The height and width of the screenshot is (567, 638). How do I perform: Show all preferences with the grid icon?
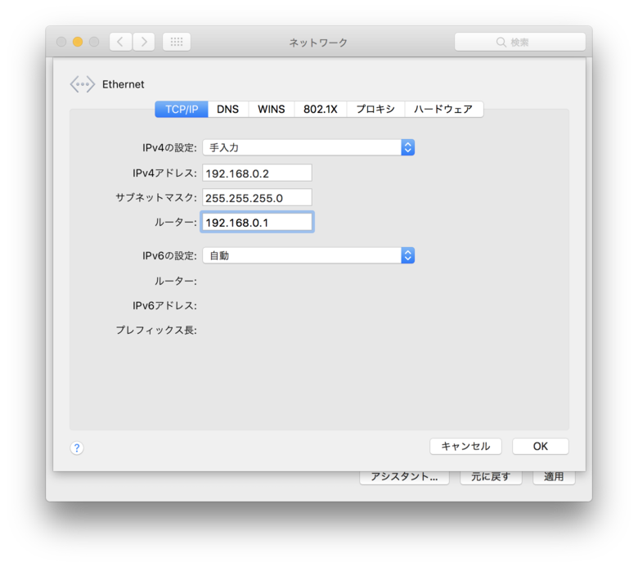(177, 42)
